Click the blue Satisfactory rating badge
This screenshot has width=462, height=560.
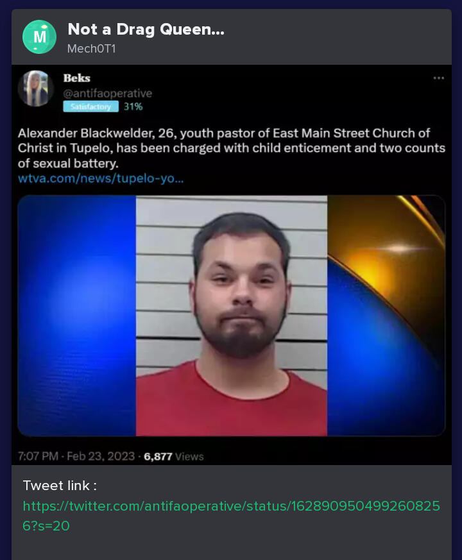tap(90, 106)
